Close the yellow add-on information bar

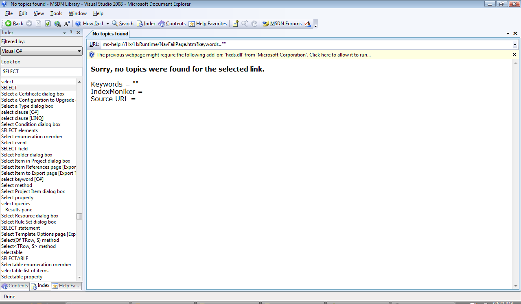(x=514, y=54)
